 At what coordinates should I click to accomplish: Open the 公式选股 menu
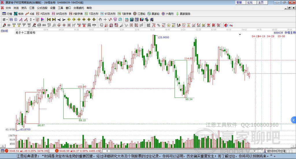click(x=42, y=8)
